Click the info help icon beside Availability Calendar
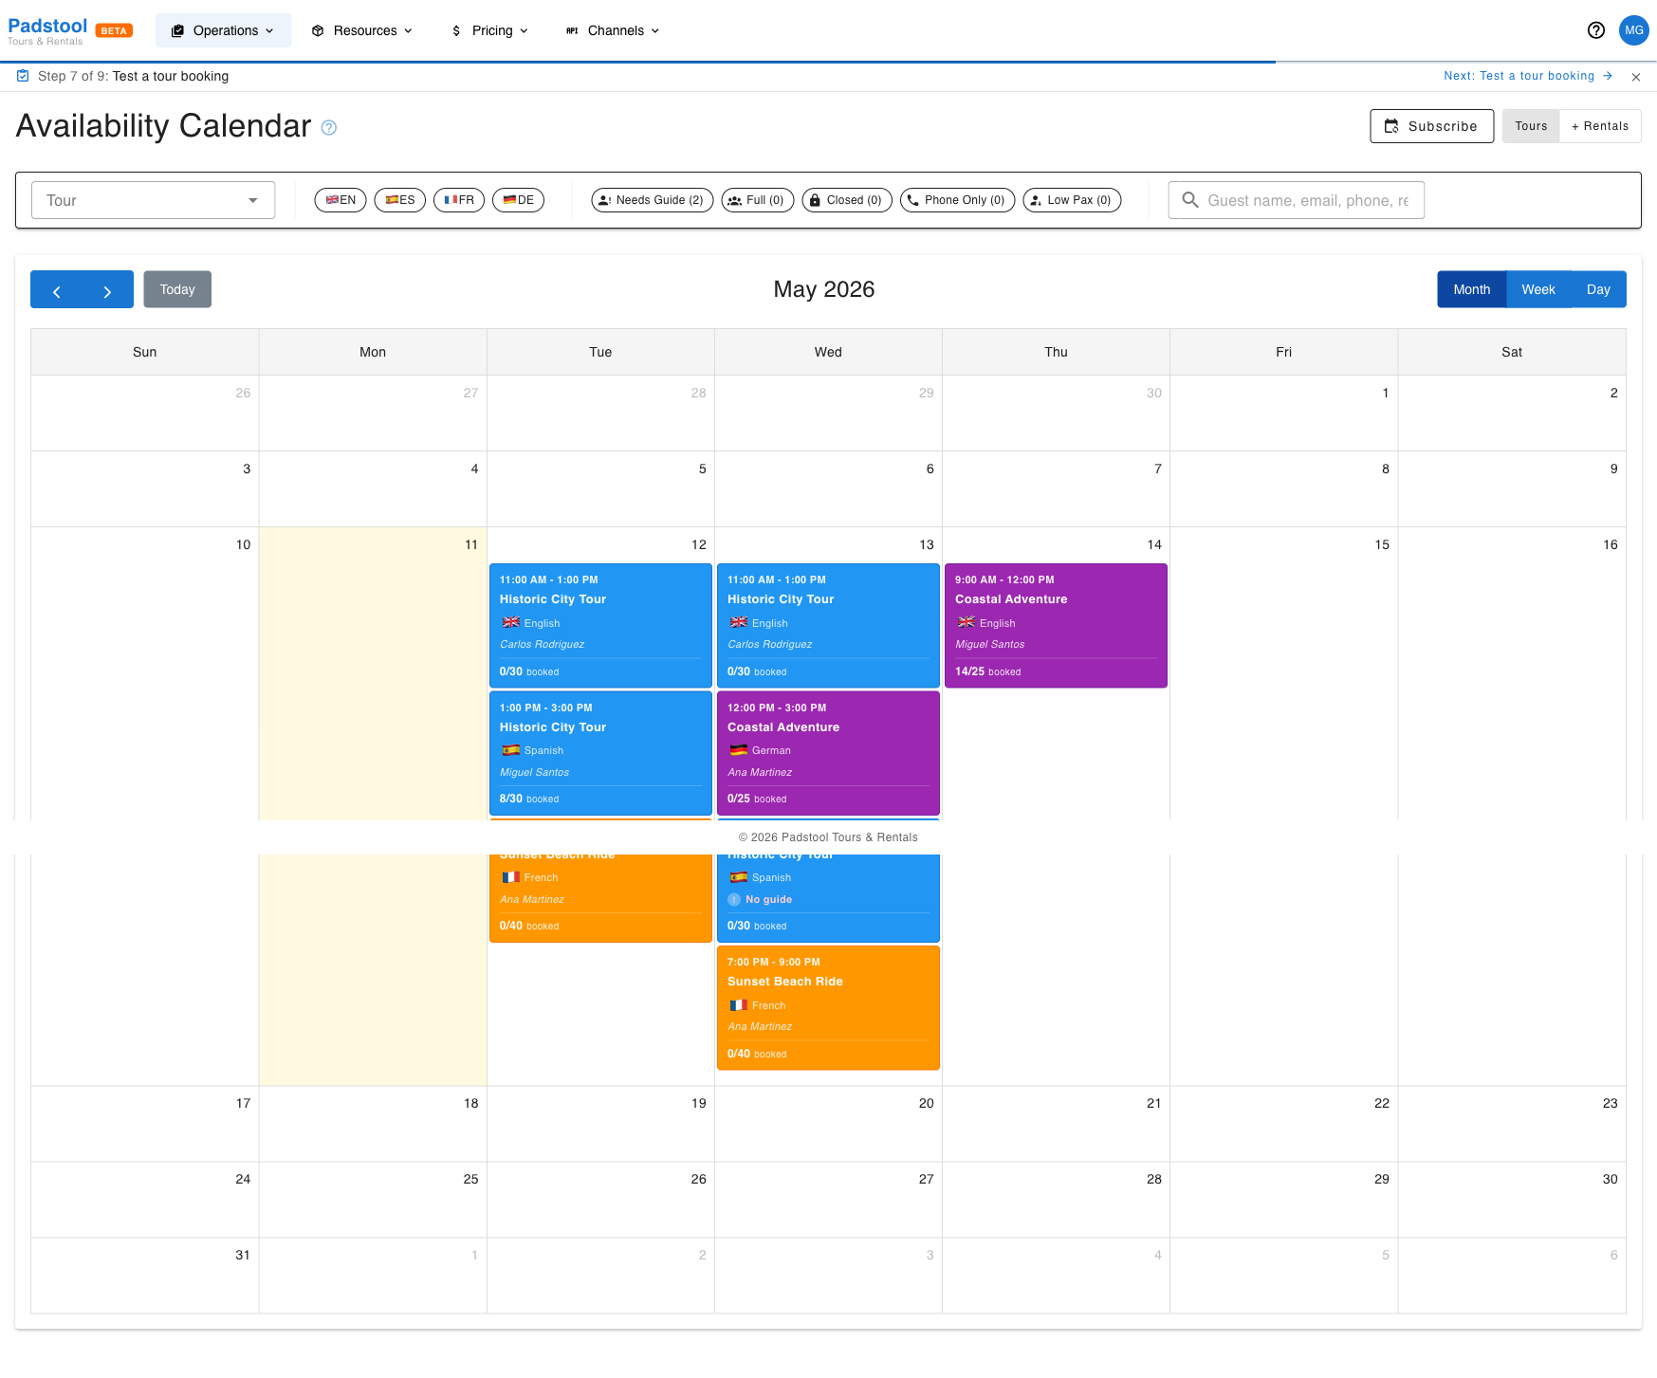The image size is (1657, 1378). point(329,128)
